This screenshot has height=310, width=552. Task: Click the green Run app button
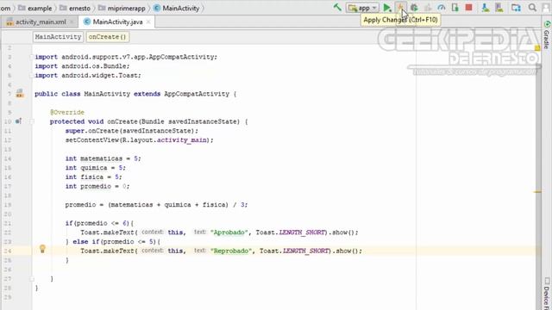387,8
